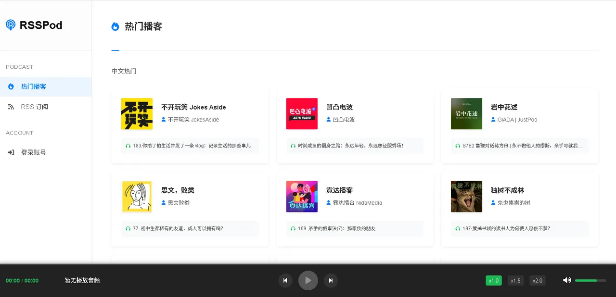Screen dimensions: 616x297
Task: Open podcast title 岩中花述
Action: click(504, 107)
